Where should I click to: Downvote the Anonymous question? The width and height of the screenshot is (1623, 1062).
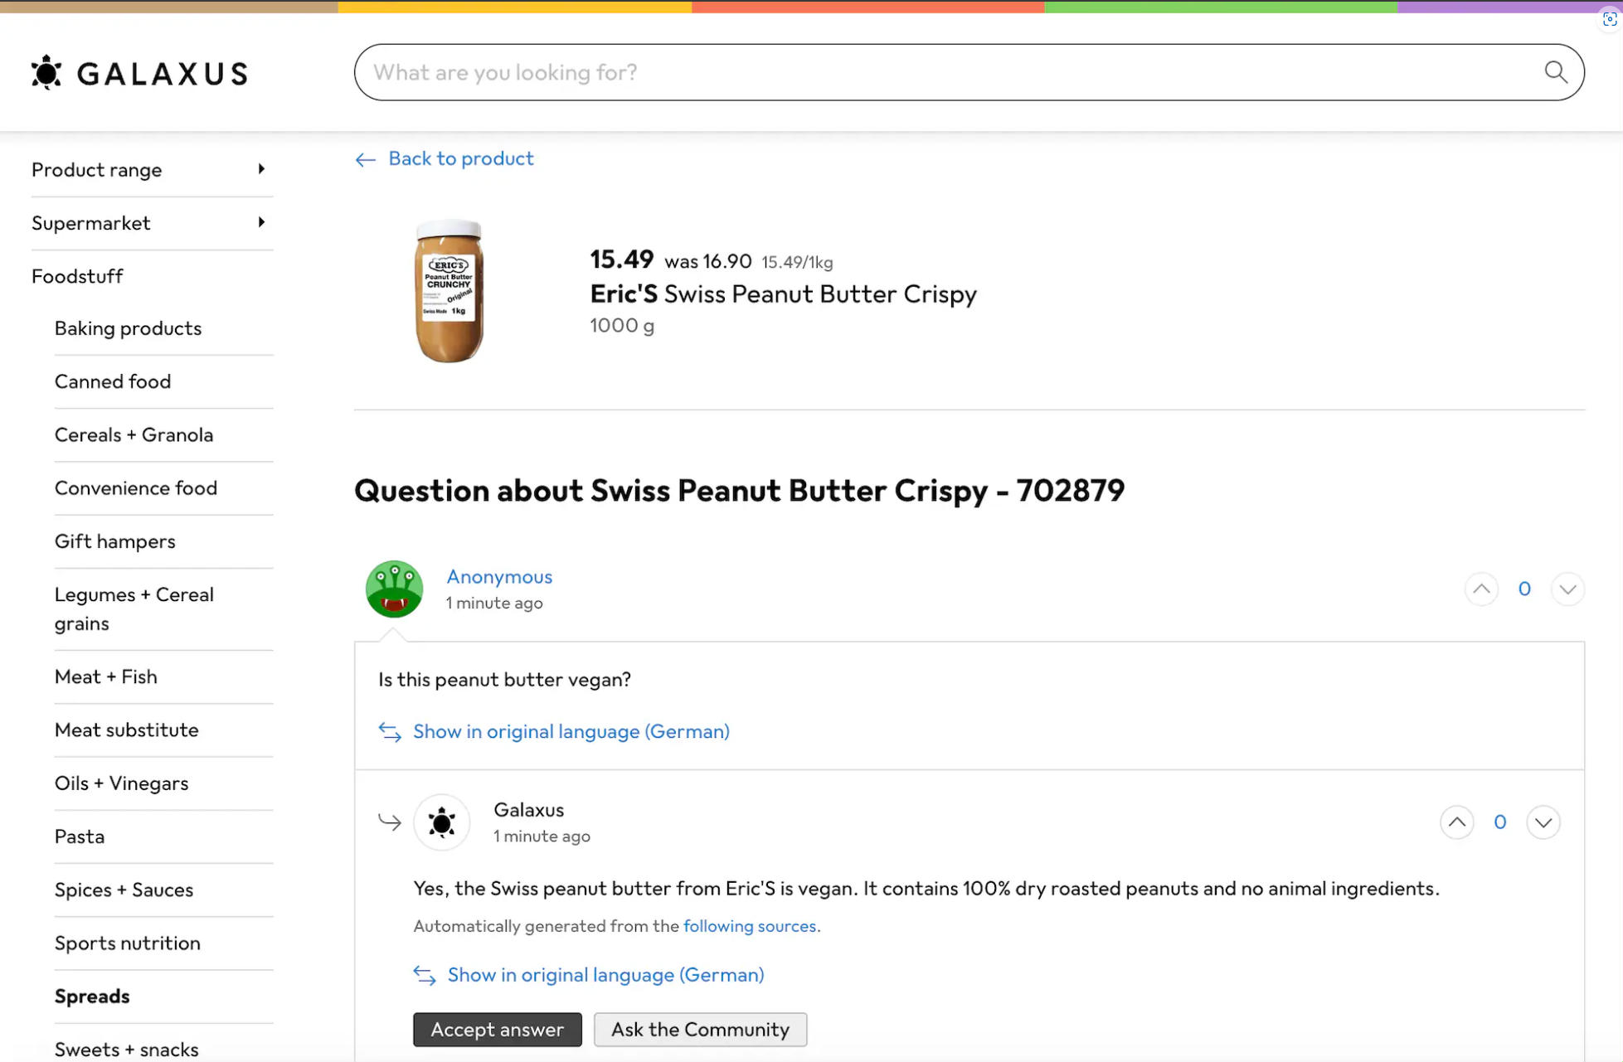click(x=1567, y=589)
